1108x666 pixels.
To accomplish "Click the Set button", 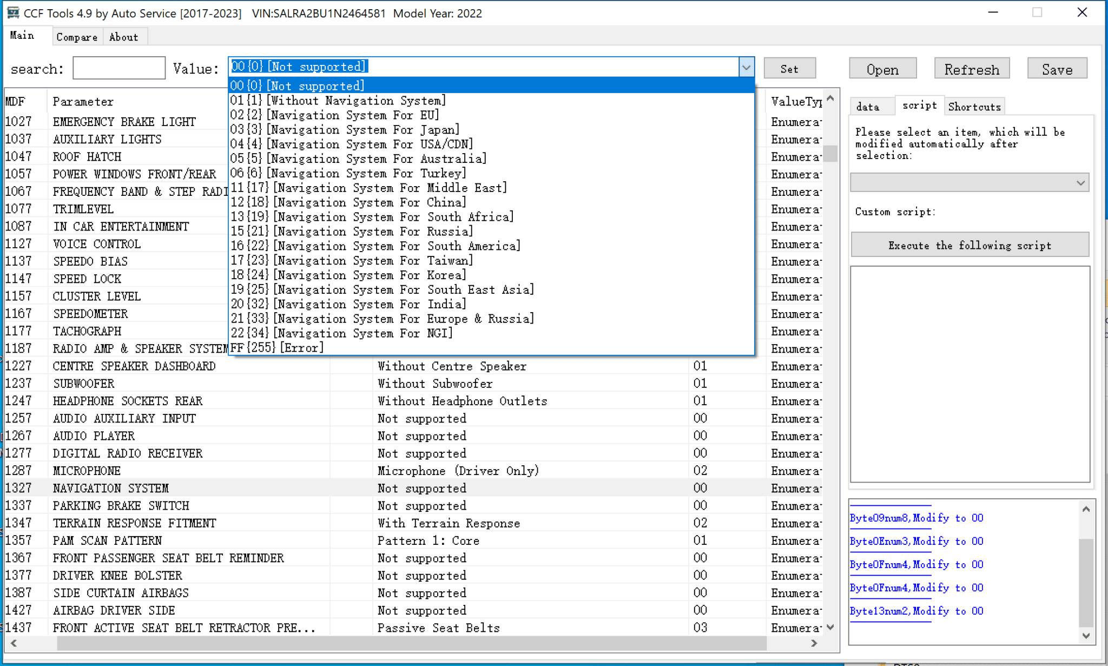I will pyautogui.click(x=789, y=68).
